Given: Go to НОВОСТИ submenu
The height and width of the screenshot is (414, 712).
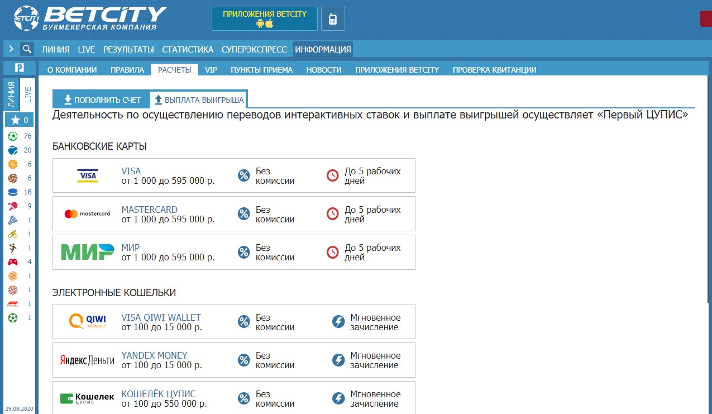Looking at the screenshot, I should (324, 70).
